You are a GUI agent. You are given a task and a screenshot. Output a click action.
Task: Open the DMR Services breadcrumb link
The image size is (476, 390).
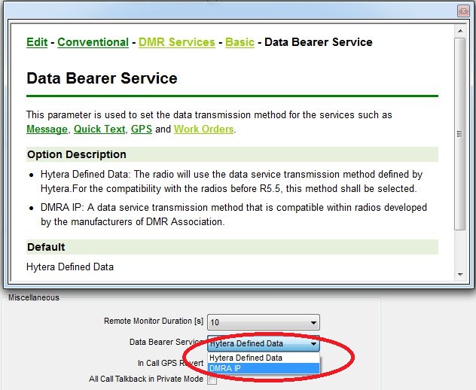point(176,42)
